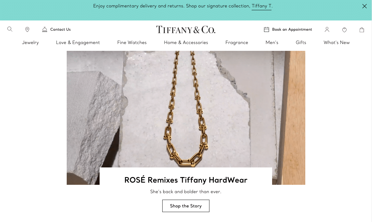Open the Jewelry menu
This screenshot has width=372, height=222.
pyautogui.click(x=30, y=42)
